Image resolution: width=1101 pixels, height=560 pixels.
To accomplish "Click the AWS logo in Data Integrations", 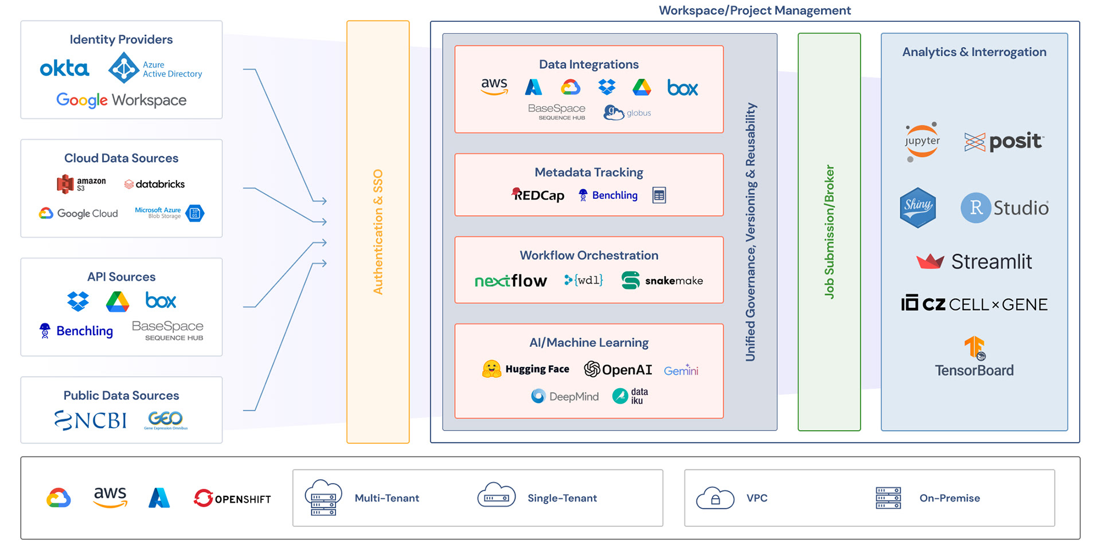I will (494, 87).
